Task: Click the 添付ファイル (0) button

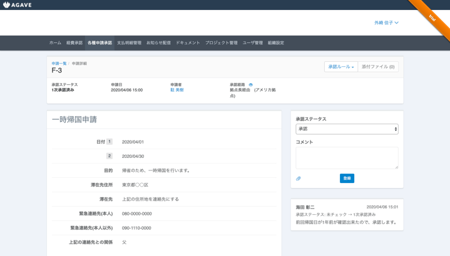Action: tap(378, 67)
